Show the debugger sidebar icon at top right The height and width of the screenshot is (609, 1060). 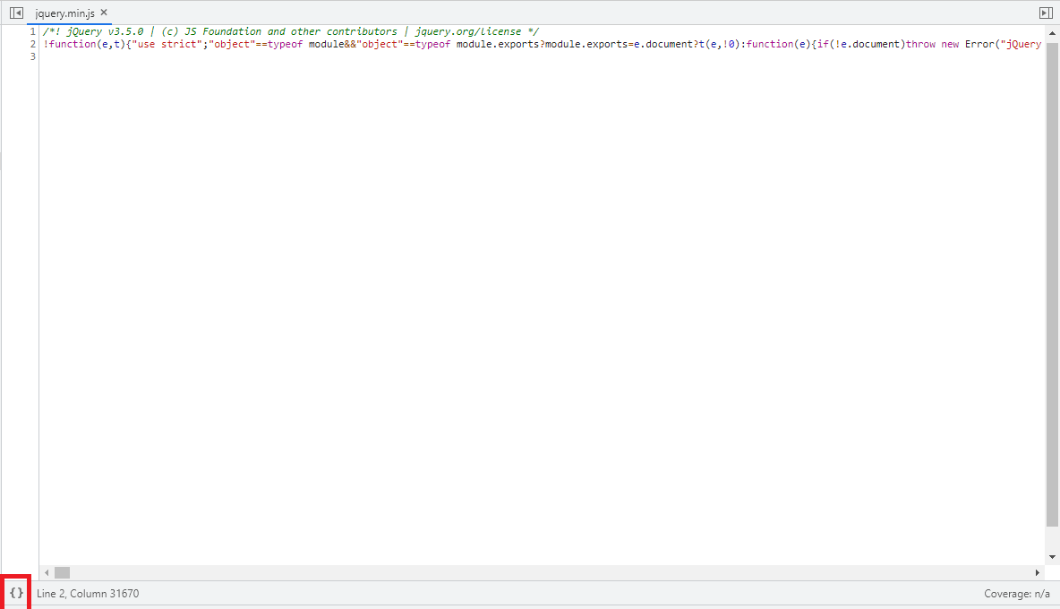pos(1046,13)
